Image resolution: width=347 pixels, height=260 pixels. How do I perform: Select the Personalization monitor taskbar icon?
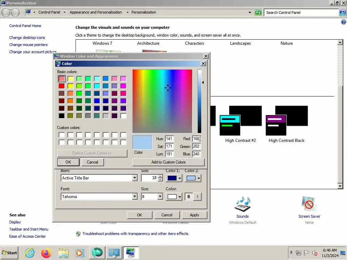point(131,253)
